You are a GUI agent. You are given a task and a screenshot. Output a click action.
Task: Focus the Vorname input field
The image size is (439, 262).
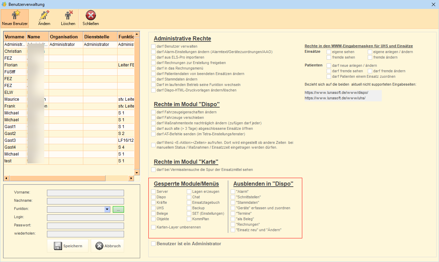click(85, 193)
